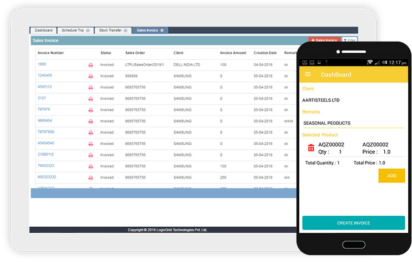This screenshot has width=412, height=265.
Task: Open invoice number 1000 link
Action: (42, 64)
